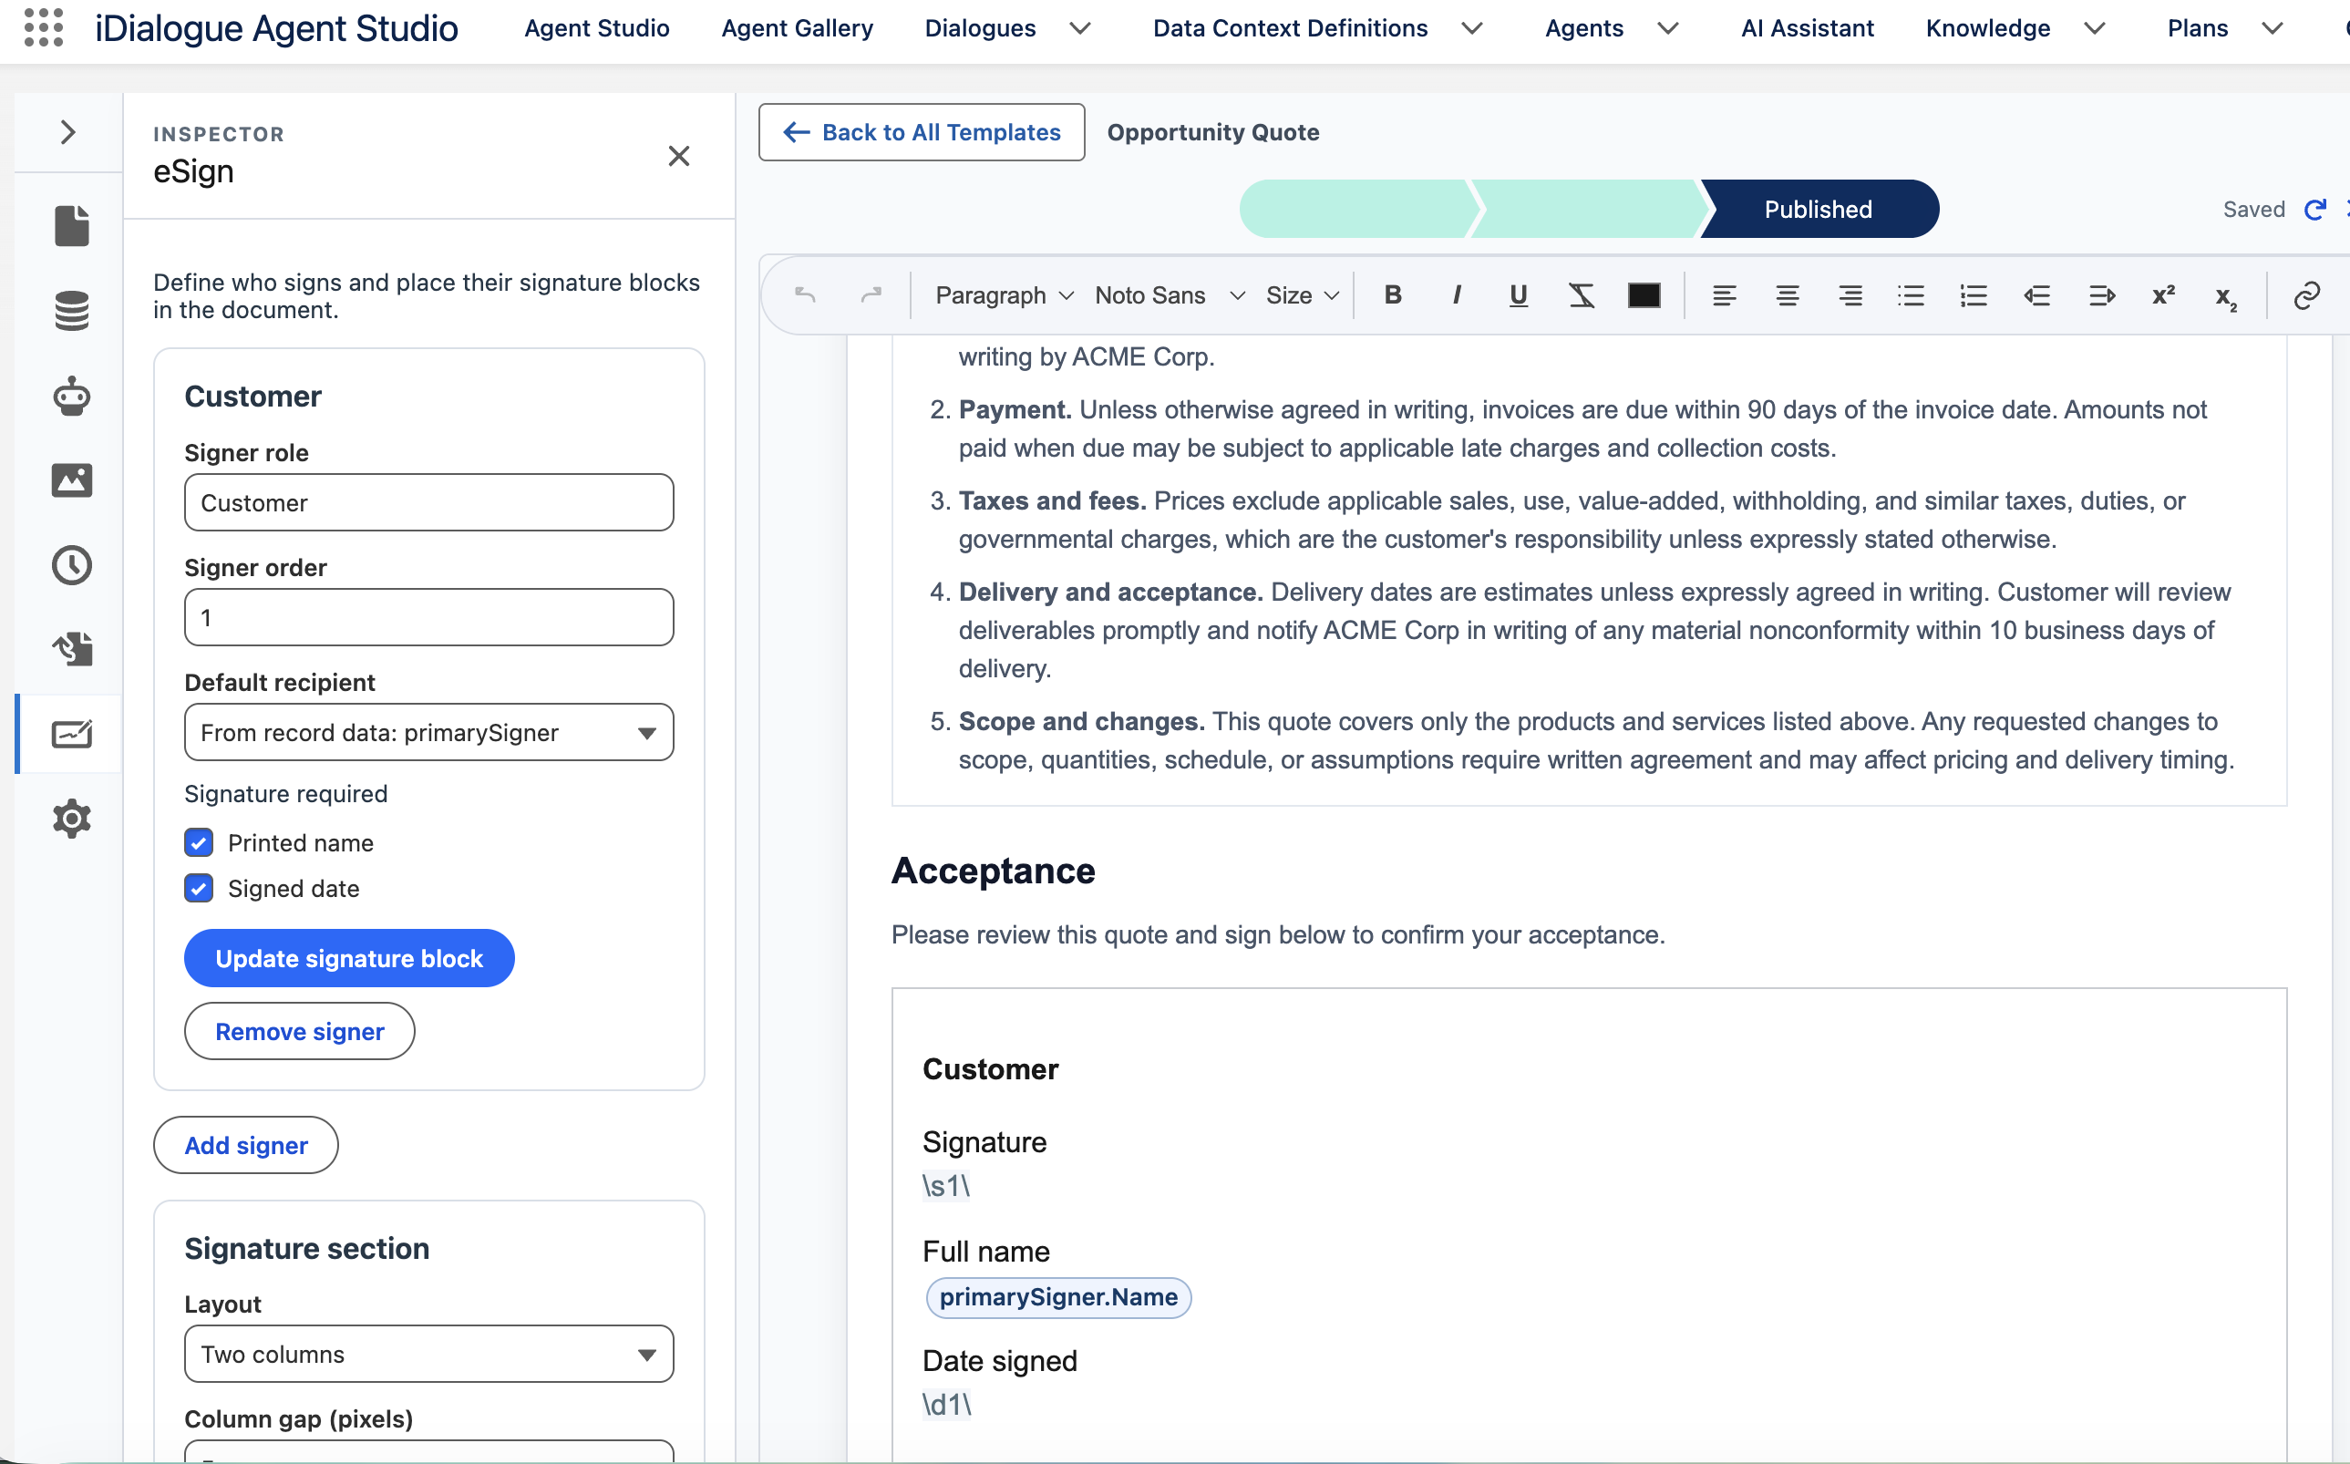2350x1464 pixels.
Task: Insert numbered list
Action: 1974,295
